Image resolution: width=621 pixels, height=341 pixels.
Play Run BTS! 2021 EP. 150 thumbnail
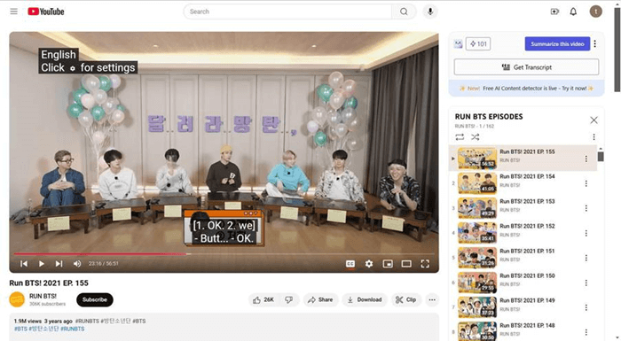tap(477, 283)
